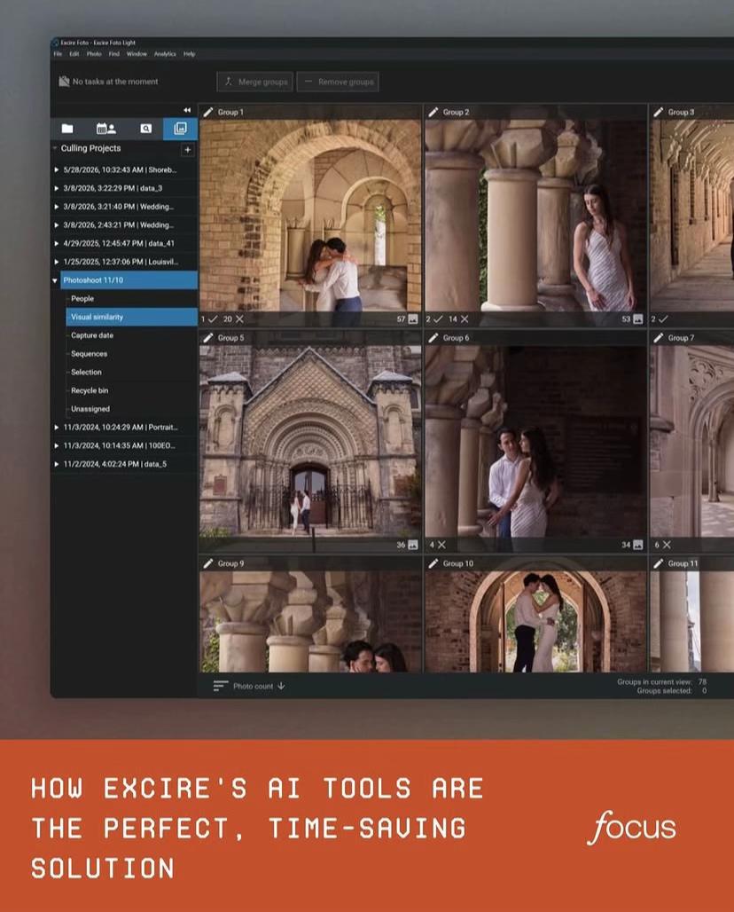Toggle Photo count sort direction arrow
Image resolution: width=734 pixels, height=912 pixels.
point(281,686)
